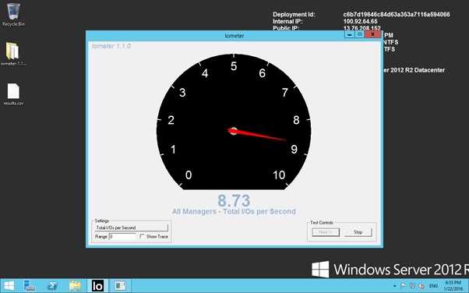Close the Iometer gauge window
The height and width of the screenshot is (293, 469).
click(372, 34)
